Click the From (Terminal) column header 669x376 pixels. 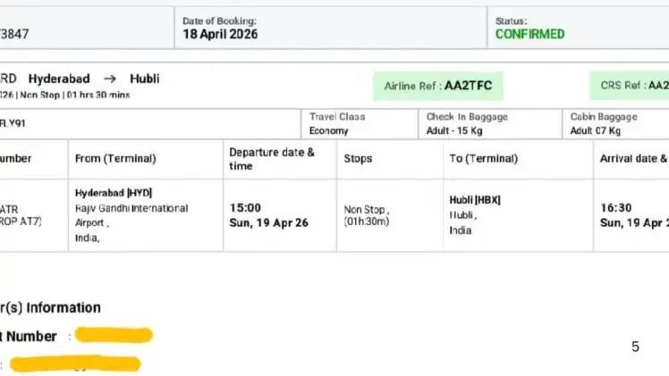pyautogui.click(x=115, y=158)
